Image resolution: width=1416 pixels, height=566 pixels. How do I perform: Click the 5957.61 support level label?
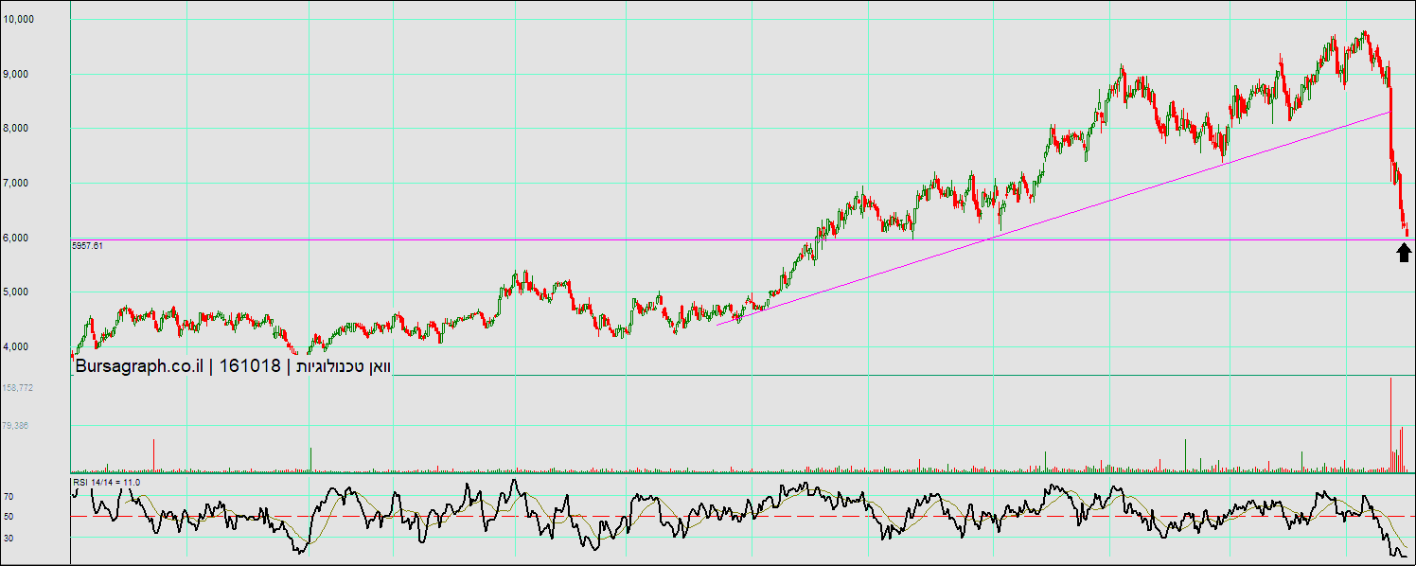[x=87, y=245]
